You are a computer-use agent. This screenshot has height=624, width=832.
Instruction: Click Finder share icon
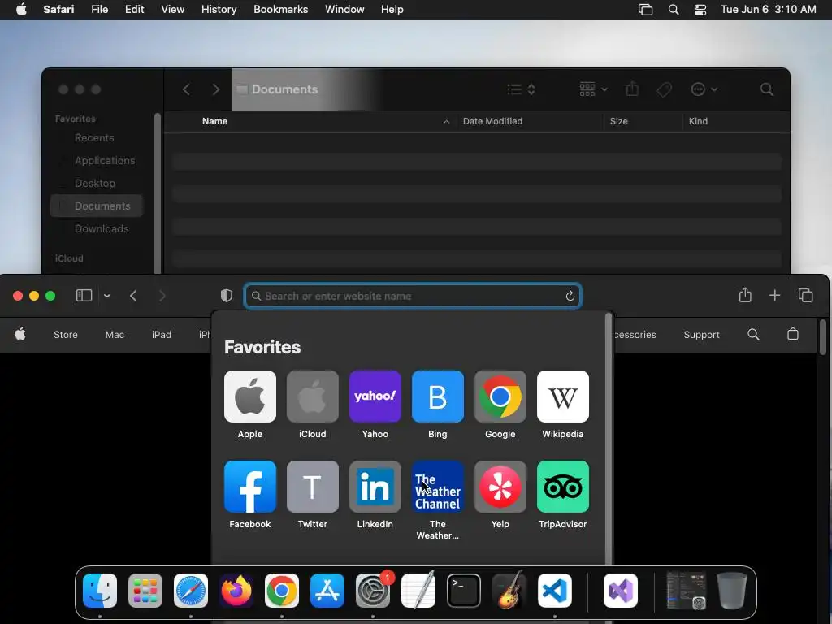[x=632, y=89]
